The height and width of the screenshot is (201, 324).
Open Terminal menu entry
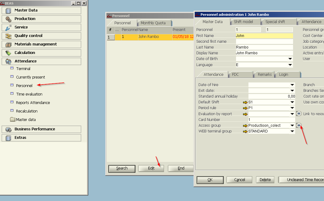23,69
